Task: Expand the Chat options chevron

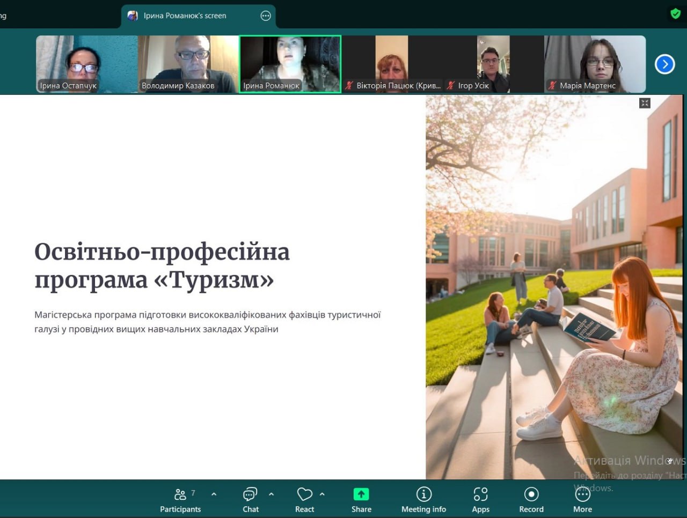Action: 271,494
